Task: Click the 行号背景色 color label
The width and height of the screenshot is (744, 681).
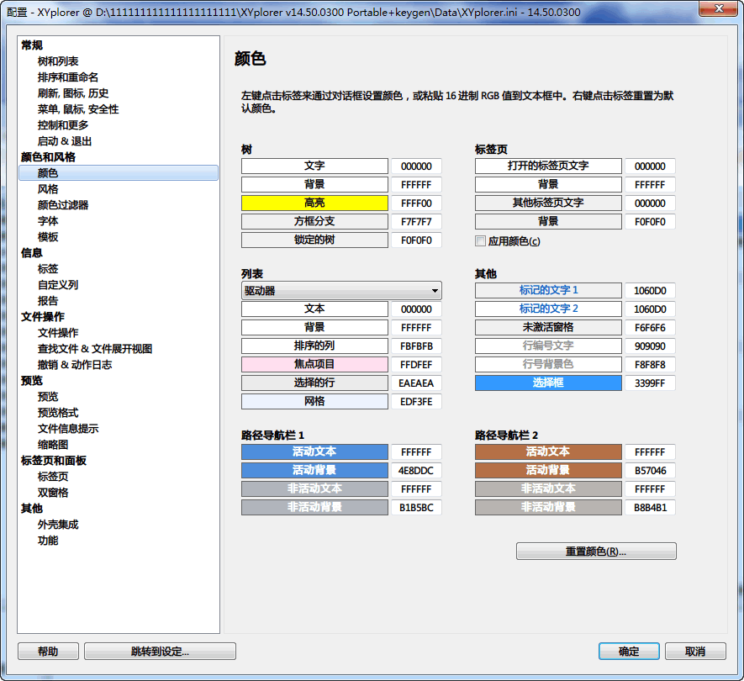Action: (x=548, y=365)
